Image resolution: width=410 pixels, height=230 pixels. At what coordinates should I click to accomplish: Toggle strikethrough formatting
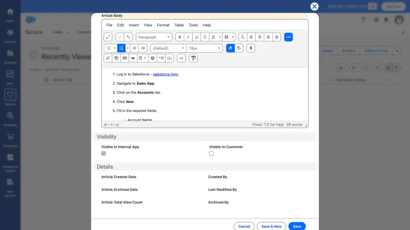[x=204, y=37]
